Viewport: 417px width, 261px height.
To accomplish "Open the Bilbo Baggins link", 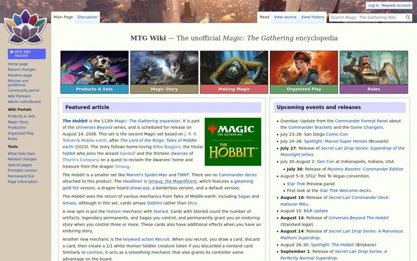I will [166, 147].
